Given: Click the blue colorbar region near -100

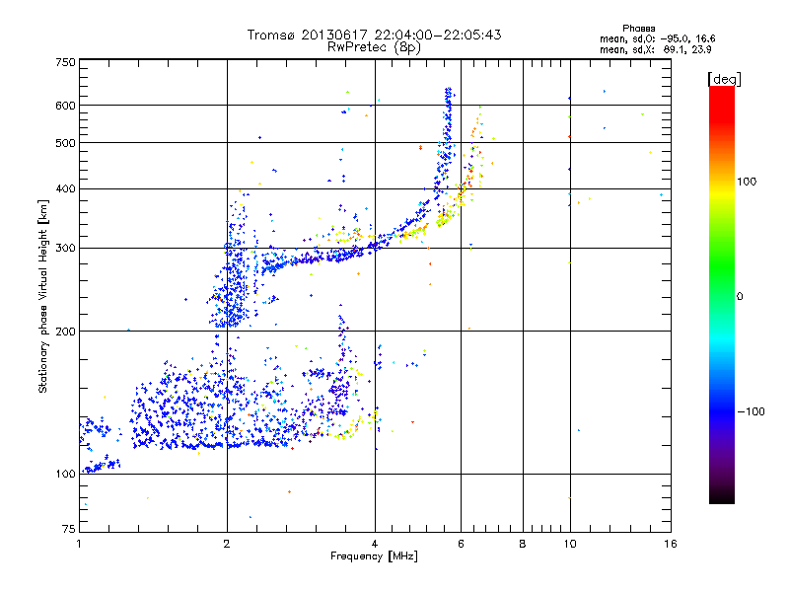Looking at the screenshot, I should click(x=722, y=410).
